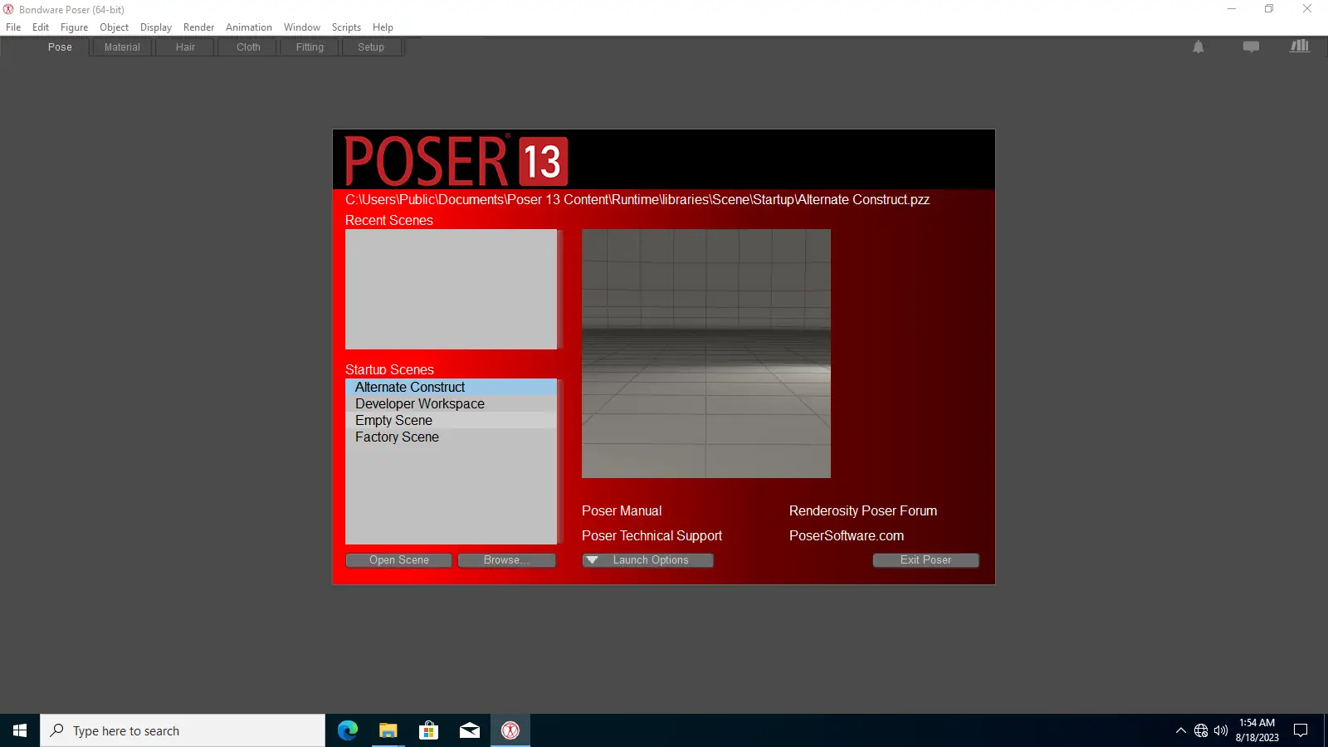
Task: Open the Render menu
Action: pos(199,27)
